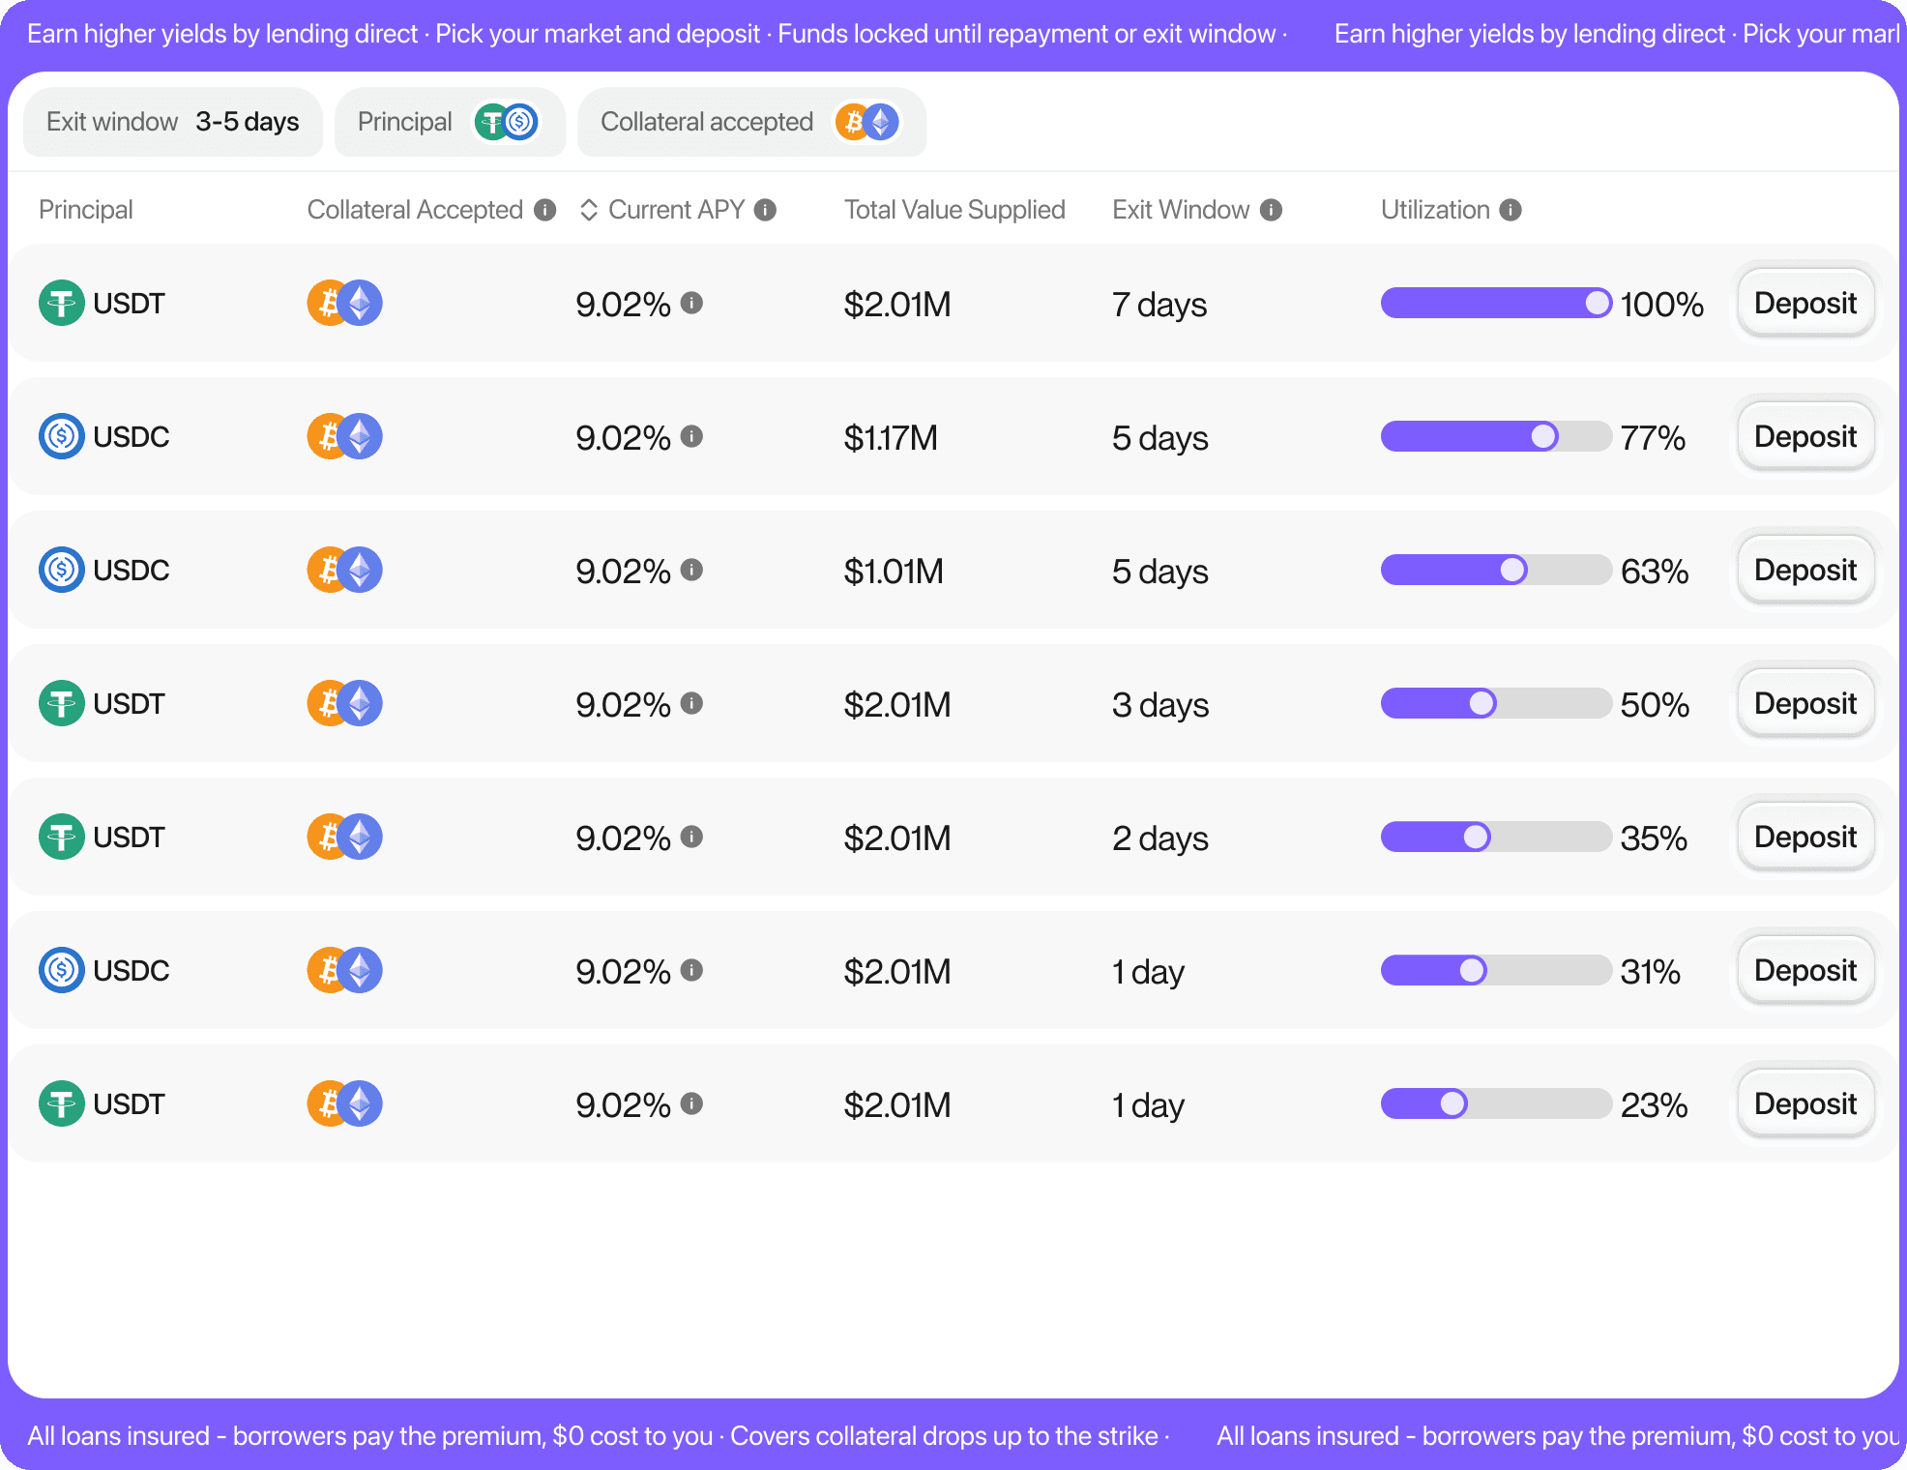Open the Collateral accepted filter chip
The height and width of the screenshot is (1470, 1907).
751,122
